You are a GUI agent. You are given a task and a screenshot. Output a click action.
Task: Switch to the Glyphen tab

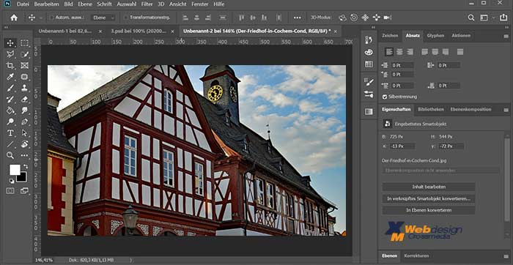point(435,36)
